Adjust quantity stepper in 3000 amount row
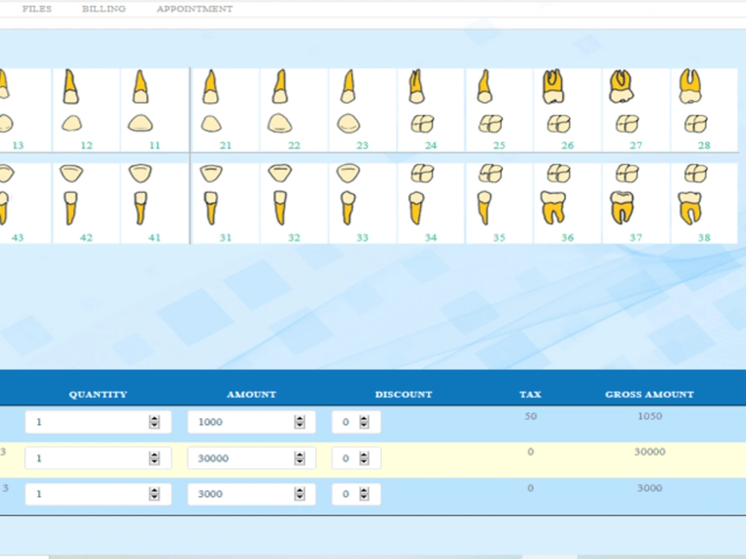 pos(154,494)
